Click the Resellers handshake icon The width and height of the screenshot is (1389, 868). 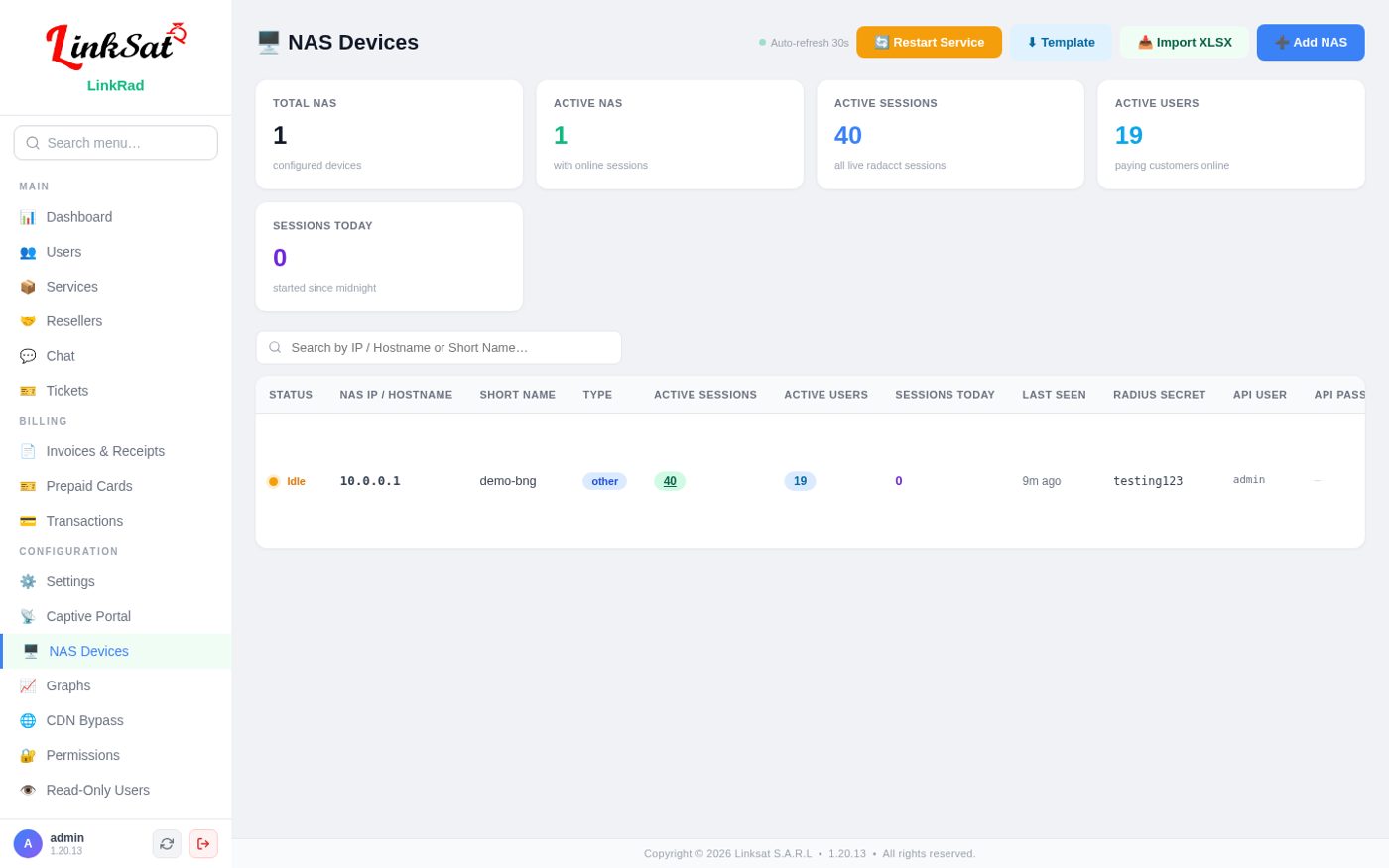28,321
